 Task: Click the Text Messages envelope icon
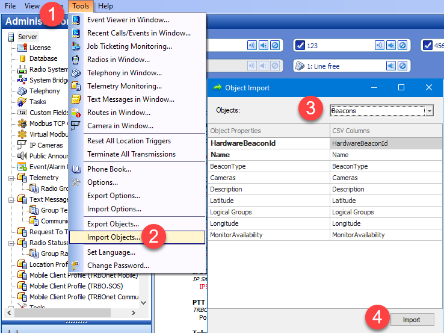point(76,99)
